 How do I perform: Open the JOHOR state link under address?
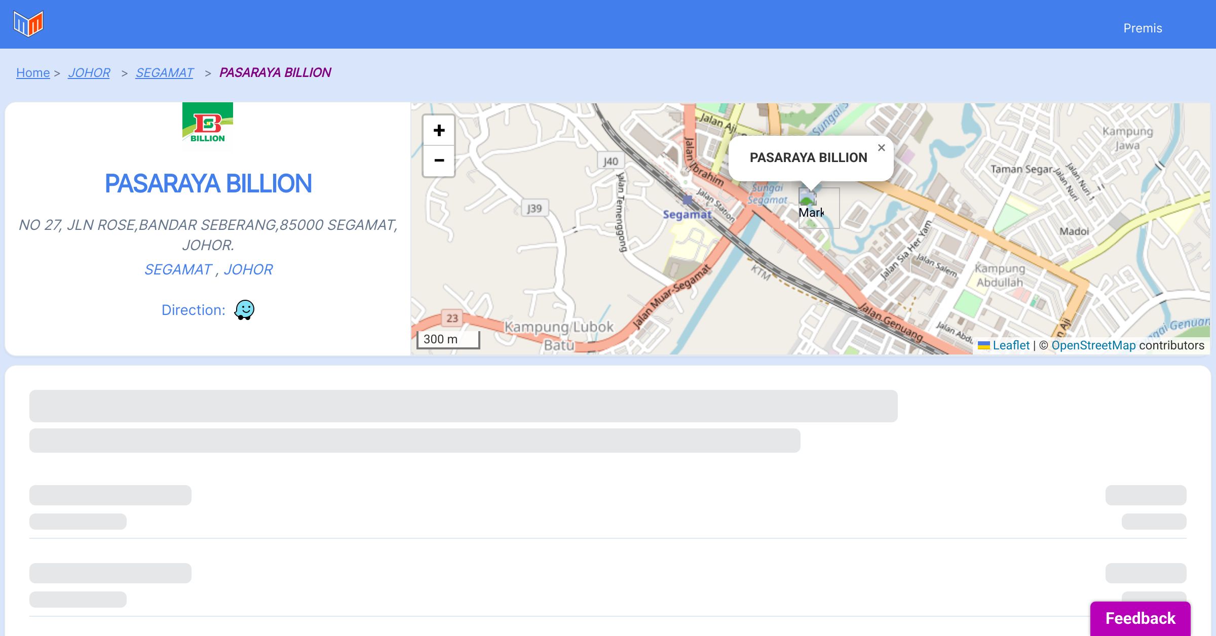(248, 269)
